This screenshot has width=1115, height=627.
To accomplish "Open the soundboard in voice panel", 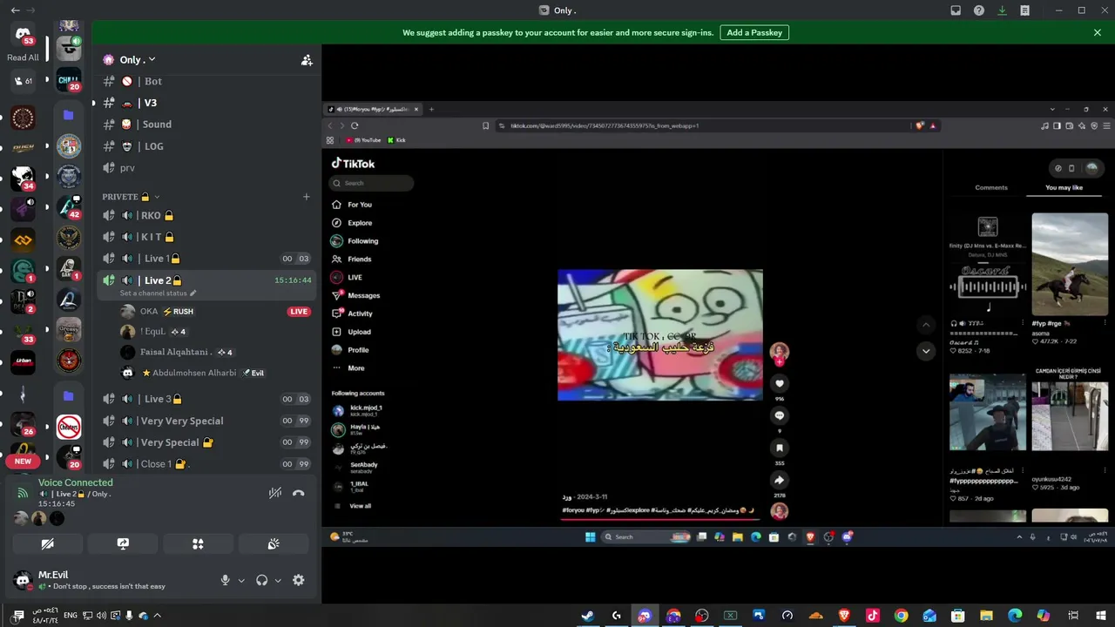I will point(274,543).
